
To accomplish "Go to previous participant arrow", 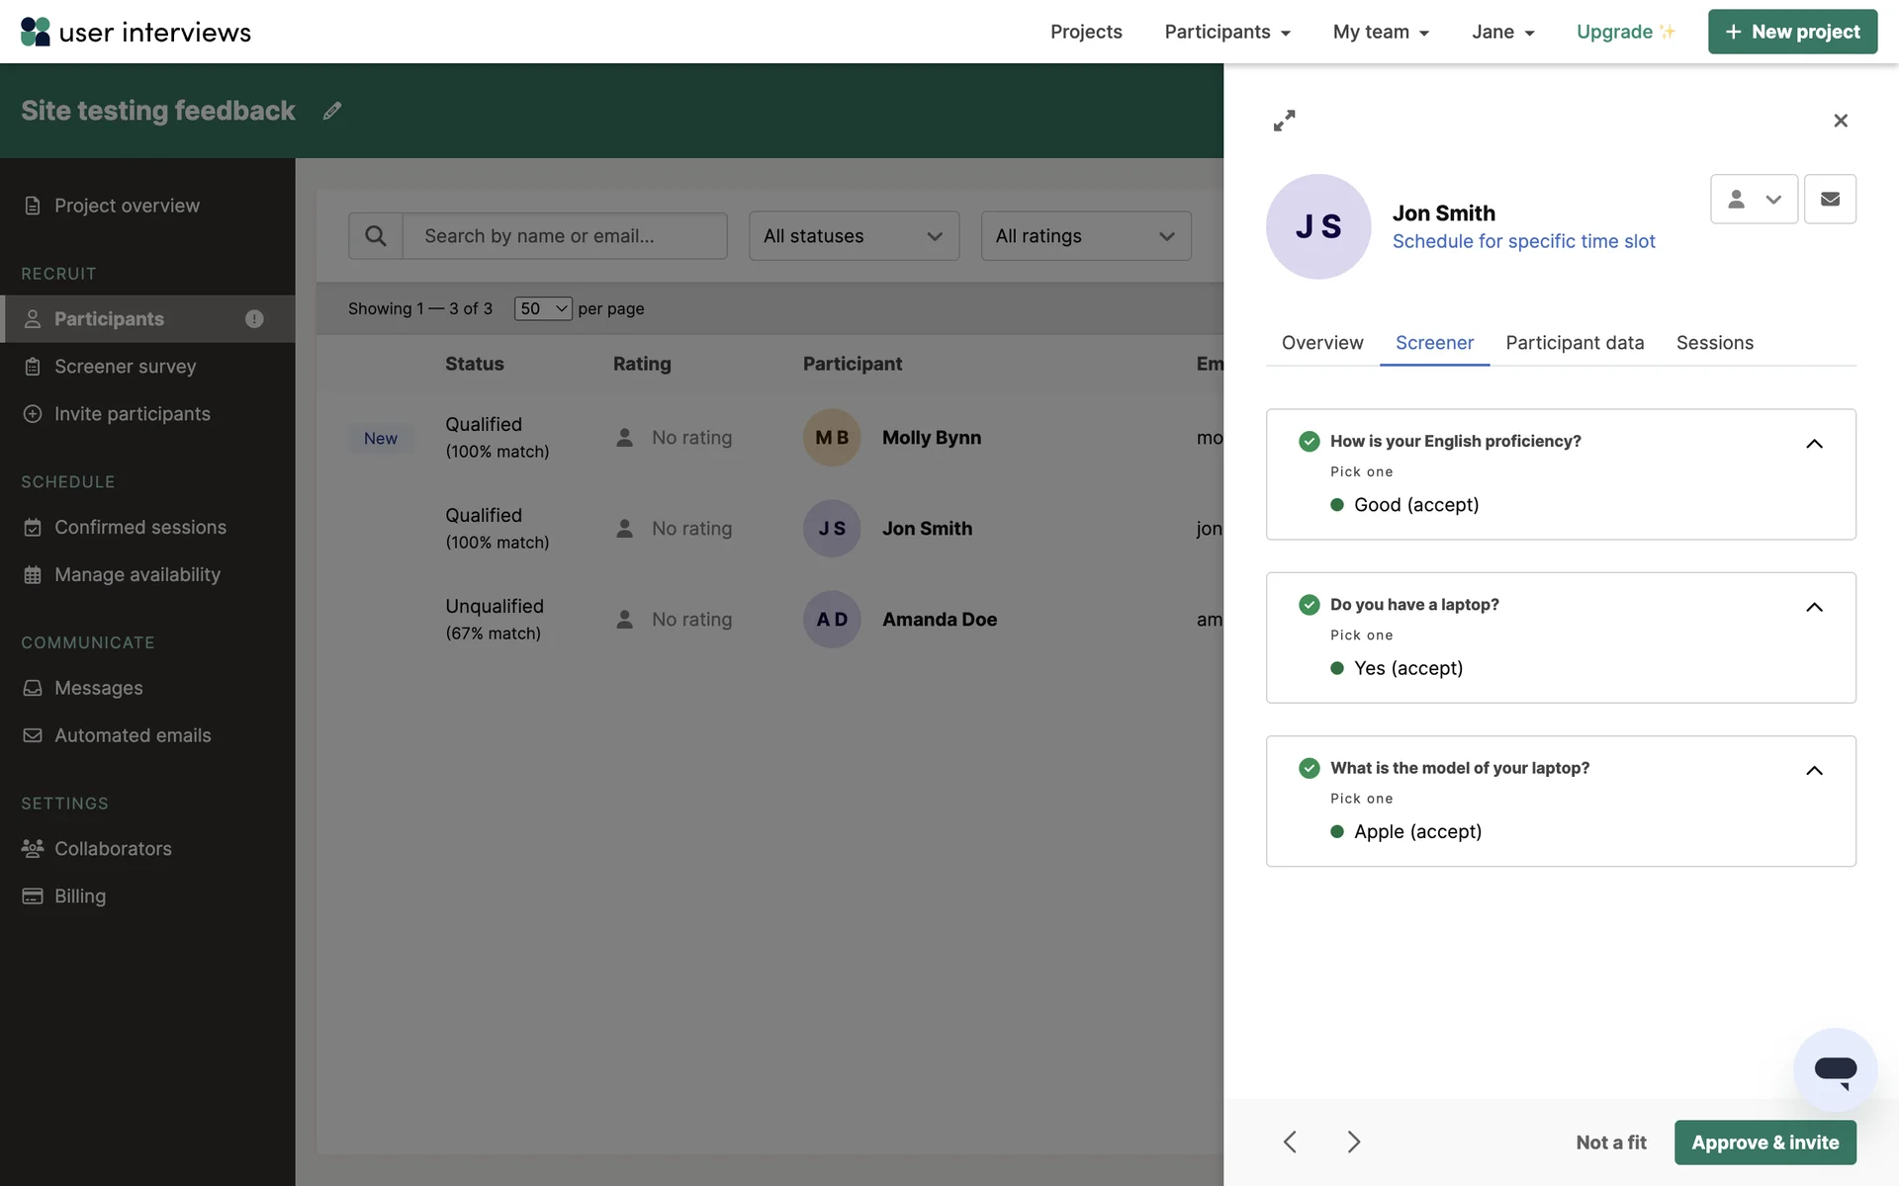I will 1290,1143.
